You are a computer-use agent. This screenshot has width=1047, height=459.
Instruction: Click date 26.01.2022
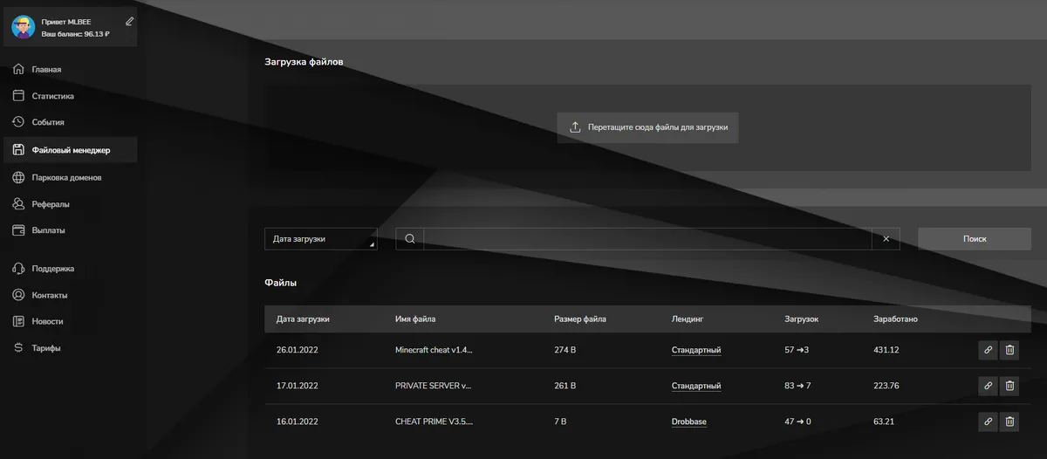coord(297,350)
